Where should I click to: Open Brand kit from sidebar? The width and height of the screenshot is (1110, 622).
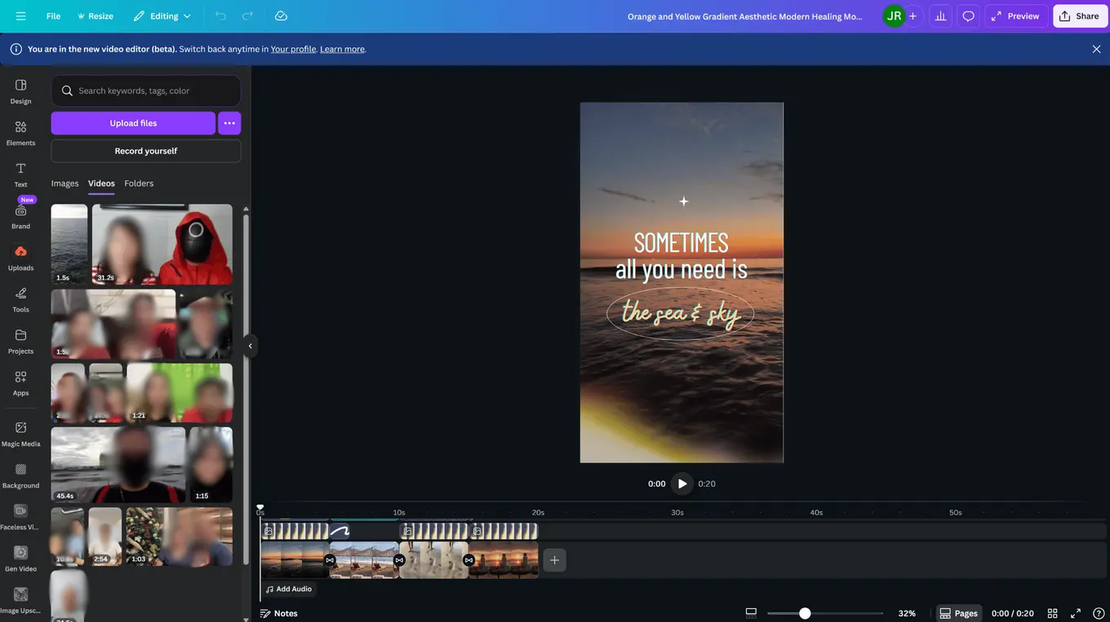click(20, 214)
